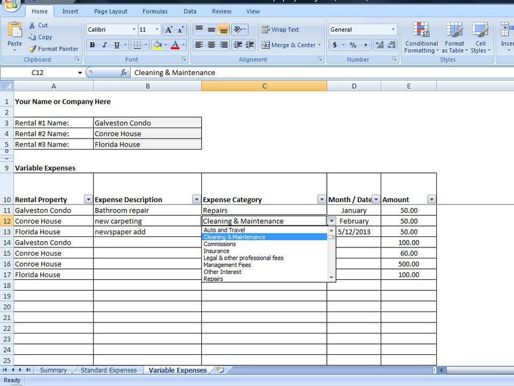The width and height of the screenshot is (514, 386).
Task: Set Middle Align for cell
Action: [212, 30]
